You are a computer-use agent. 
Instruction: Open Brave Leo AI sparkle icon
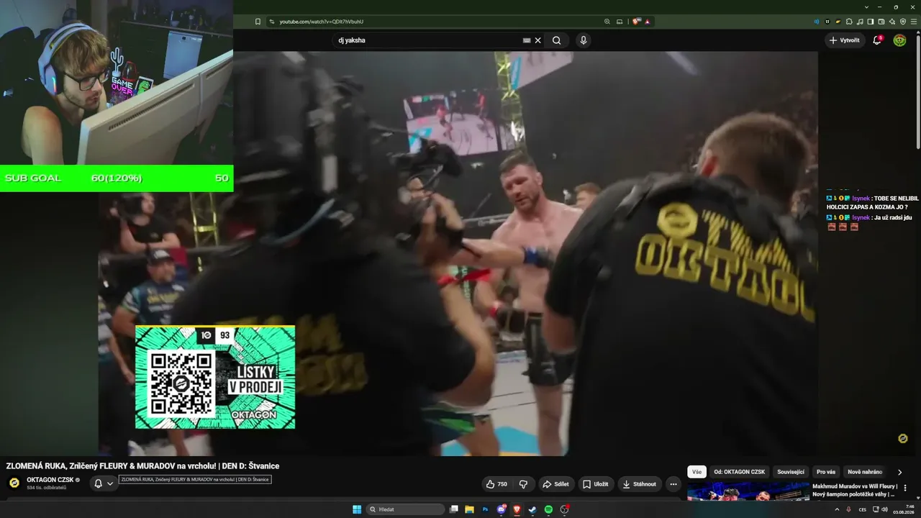tap(892, 22)
